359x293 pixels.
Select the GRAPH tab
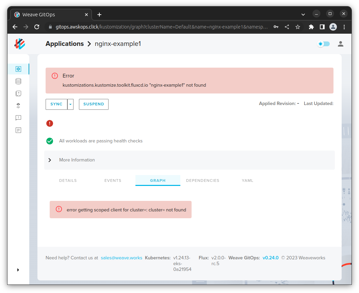(158, 180)
